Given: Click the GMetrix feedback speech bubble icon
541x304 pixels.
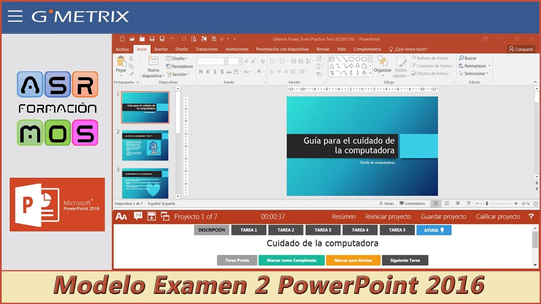Looking at the screenshot, I should tap(138, 216).
